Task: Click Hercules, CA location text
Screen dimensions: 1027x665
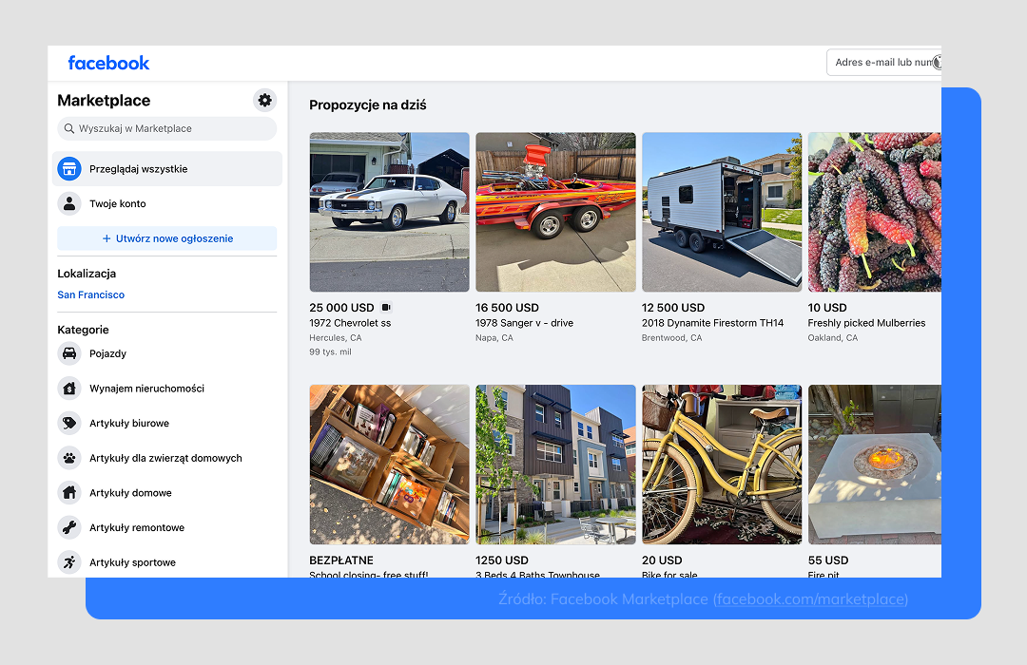Action: click(336, 338)
